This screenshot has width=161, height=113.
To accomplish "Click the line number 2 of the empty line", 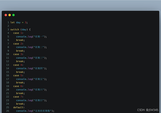I will point(8,26).
